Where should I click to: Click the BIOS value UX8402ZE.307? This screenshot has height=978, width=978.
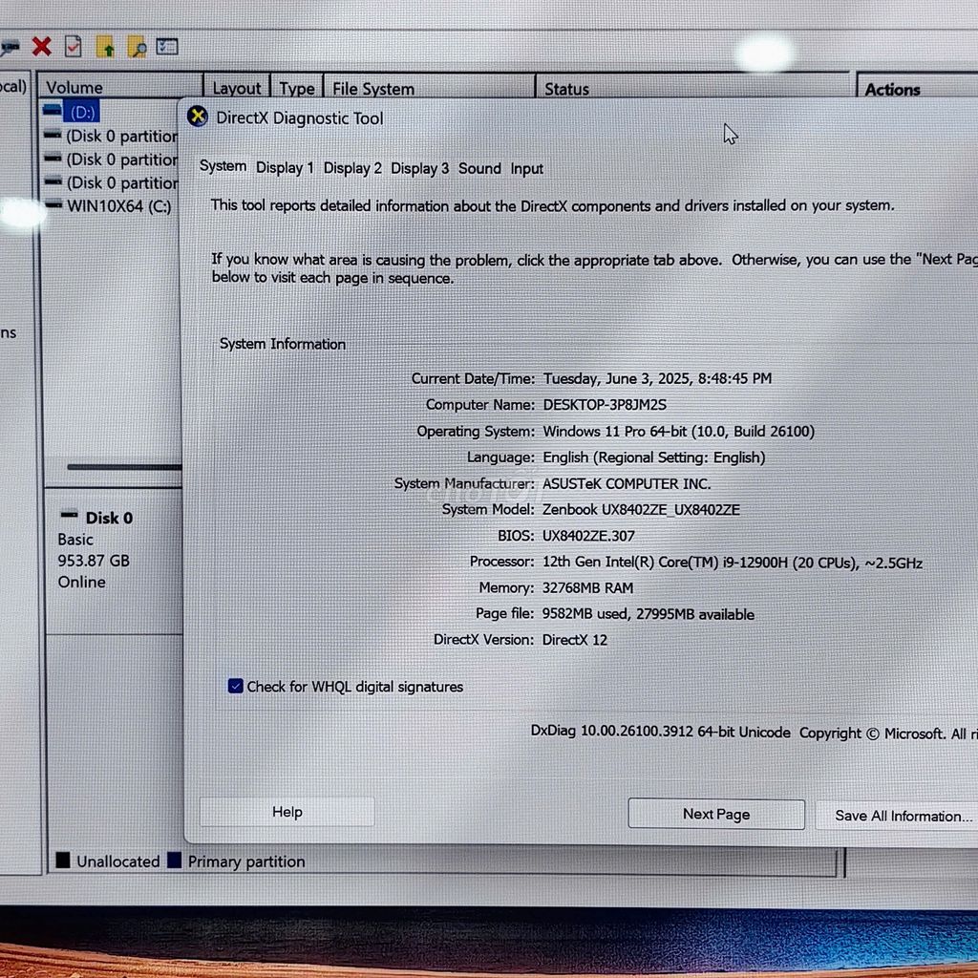click(588, 536)
